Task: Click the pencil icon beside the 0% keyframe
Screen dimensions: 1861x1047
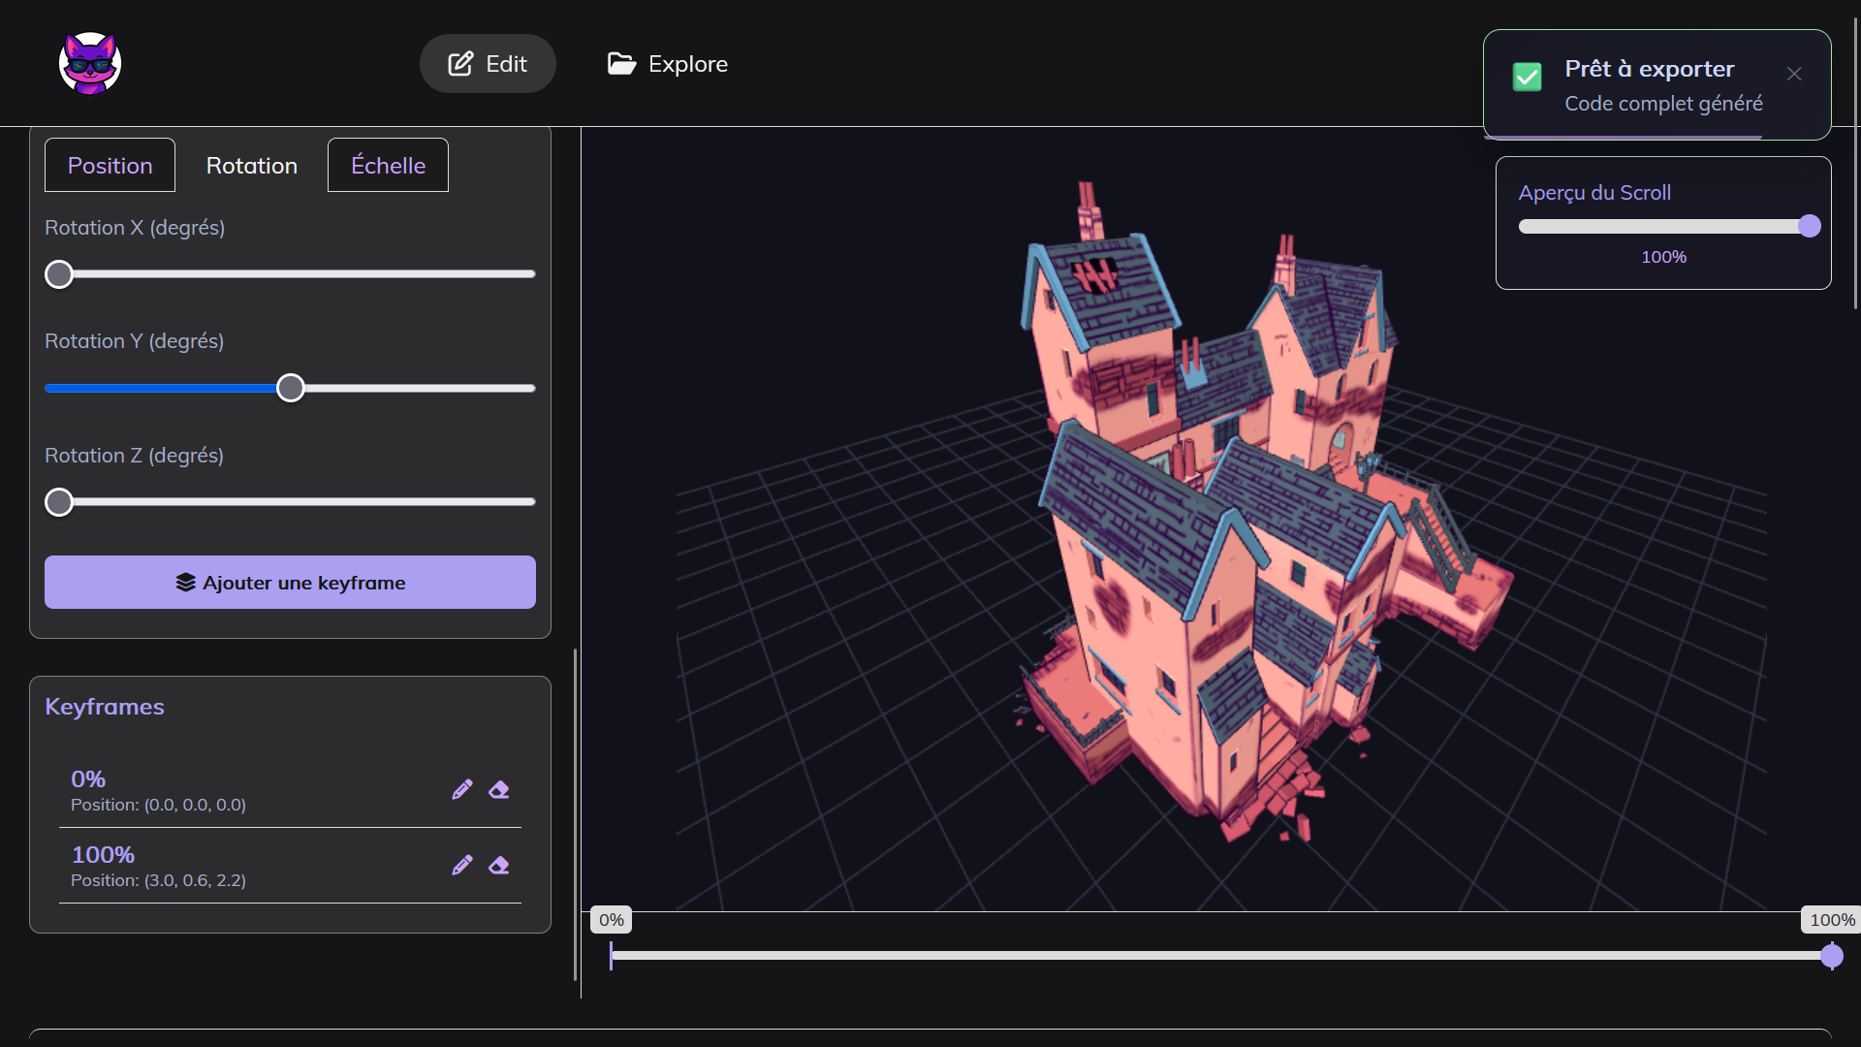Action: 462,789
